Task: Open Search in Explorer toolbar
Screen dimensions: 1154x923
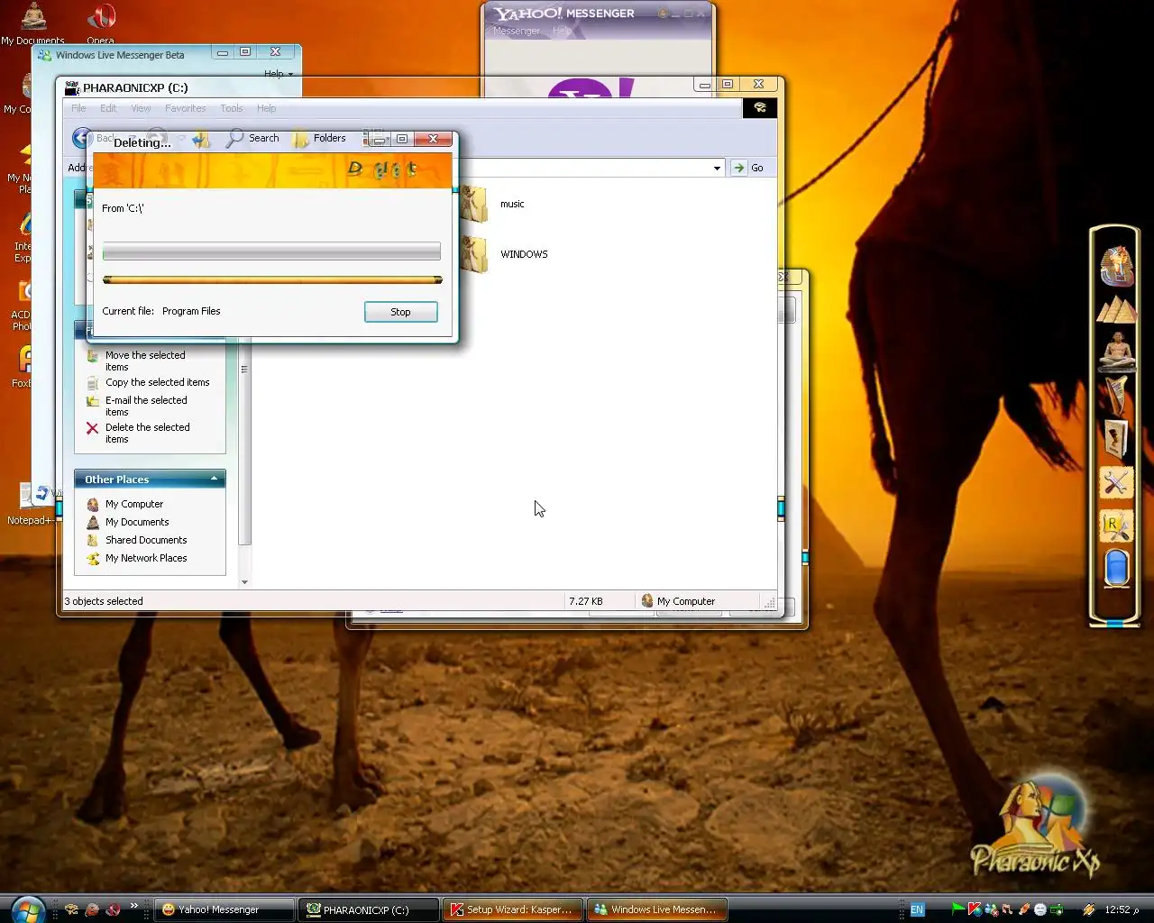Action: tap(252, 138)
